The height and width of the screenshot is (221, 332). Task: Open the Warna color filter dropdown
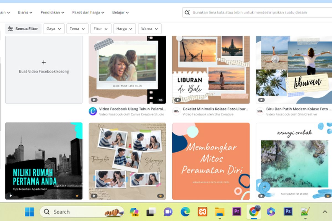point(150,29)
